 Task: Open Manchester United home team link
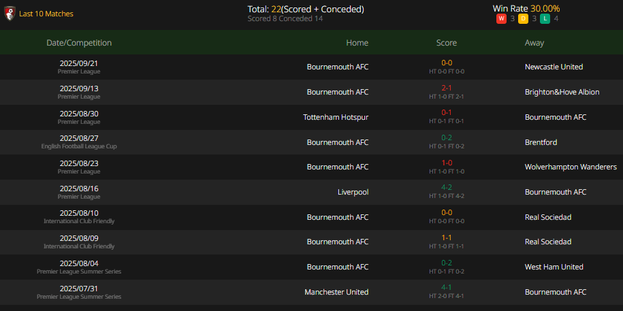click(336, 292)
